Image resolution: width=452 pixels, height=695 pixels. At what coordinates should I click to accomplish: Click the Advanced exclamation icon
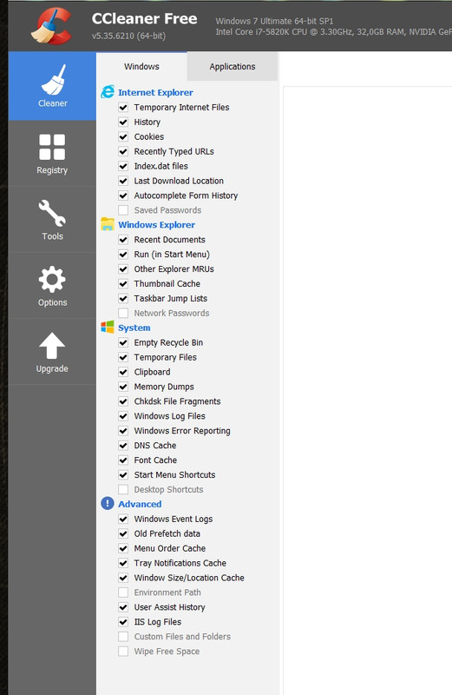pyautogui.click(x=108, y=504)
